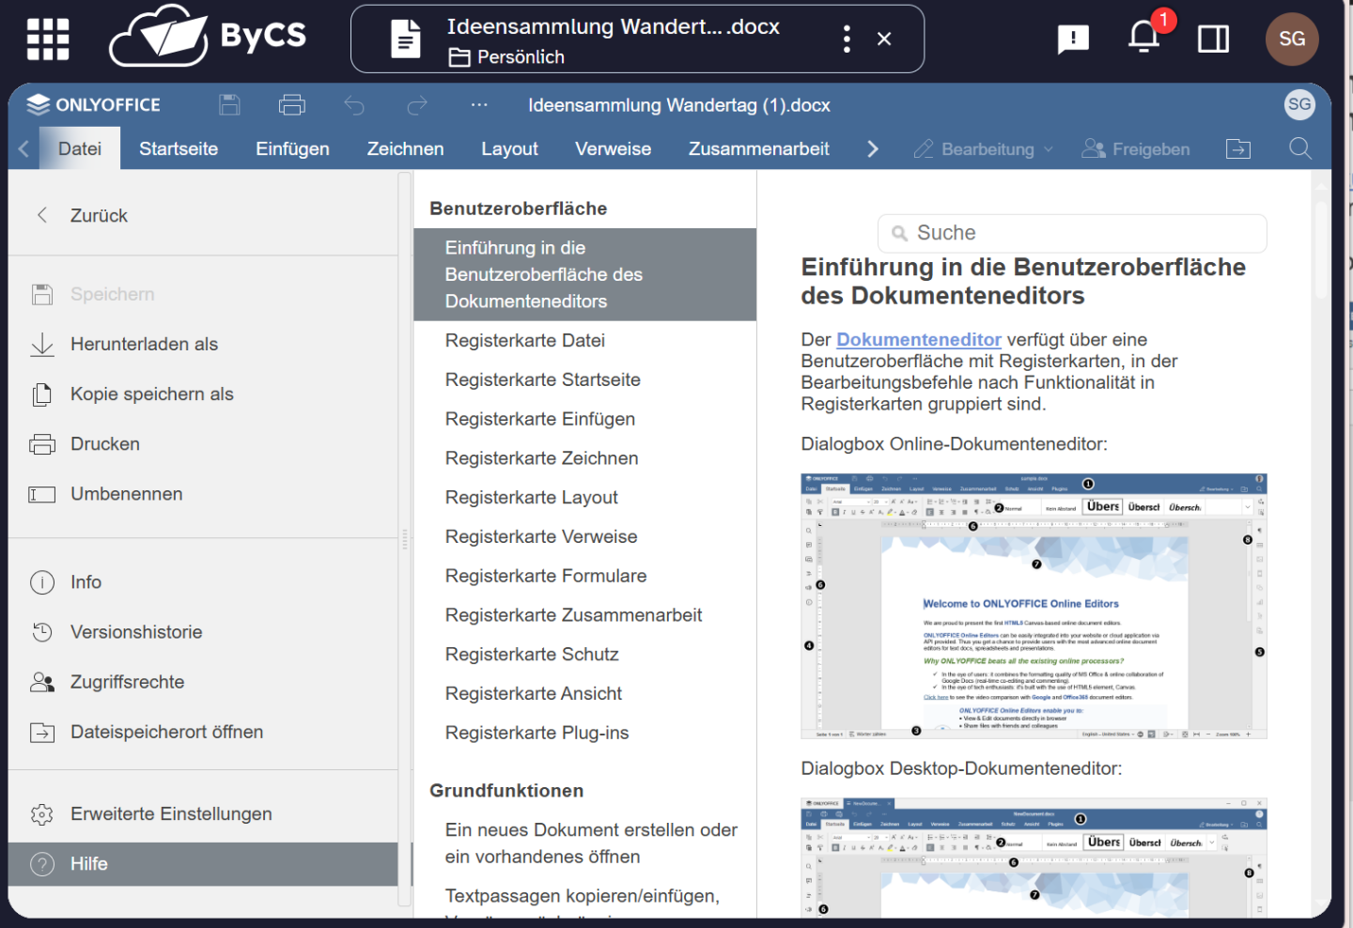Follow the Dokumenteneditor hyperlink
Image resolution: width=1353 pixels, height=928 pixels.
pos(919,339)
